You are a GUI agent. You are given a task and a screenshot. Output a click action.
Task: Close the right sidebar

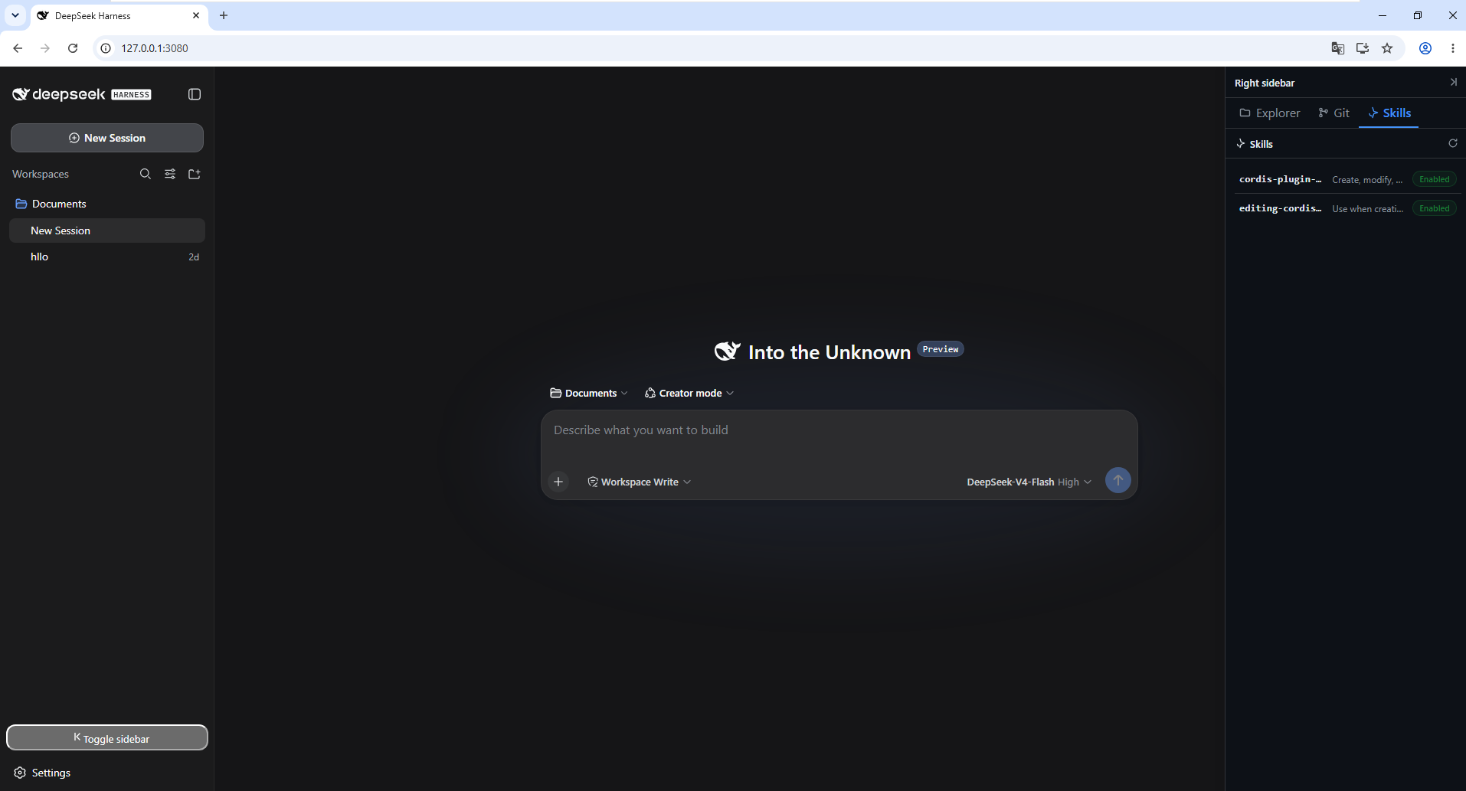(x=1453, y=82)
